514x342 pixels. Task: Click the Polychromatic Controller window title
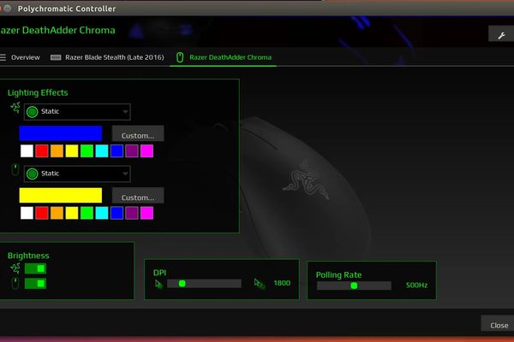point(67,9)
